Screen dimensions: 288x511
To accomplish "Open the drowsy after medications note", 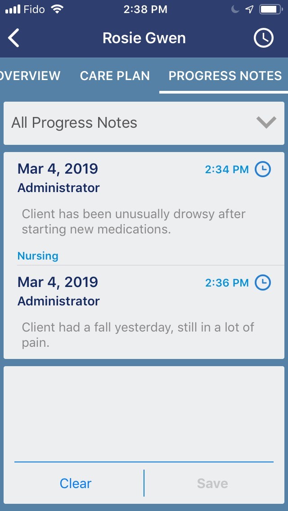I will pyautogui.click(x=134, y=221).
